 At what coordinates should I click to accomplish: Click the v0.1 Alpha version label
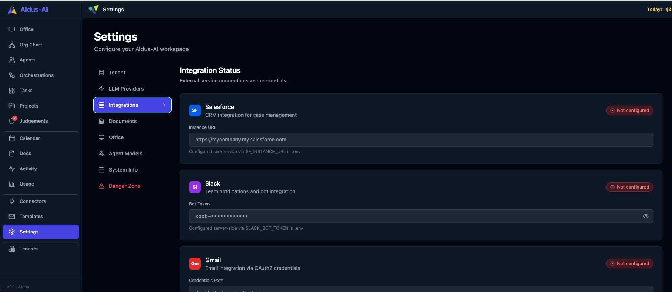click(x=18, y=287)
